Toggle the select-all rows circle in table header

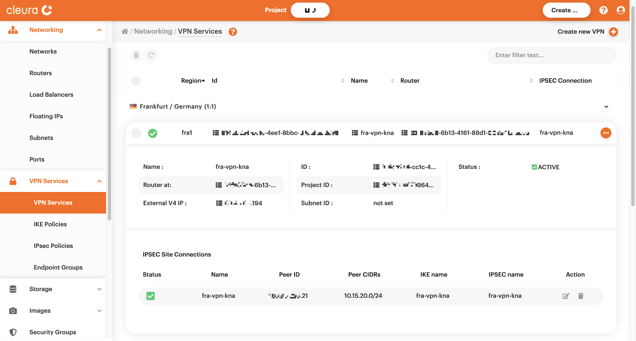(136, 81)
